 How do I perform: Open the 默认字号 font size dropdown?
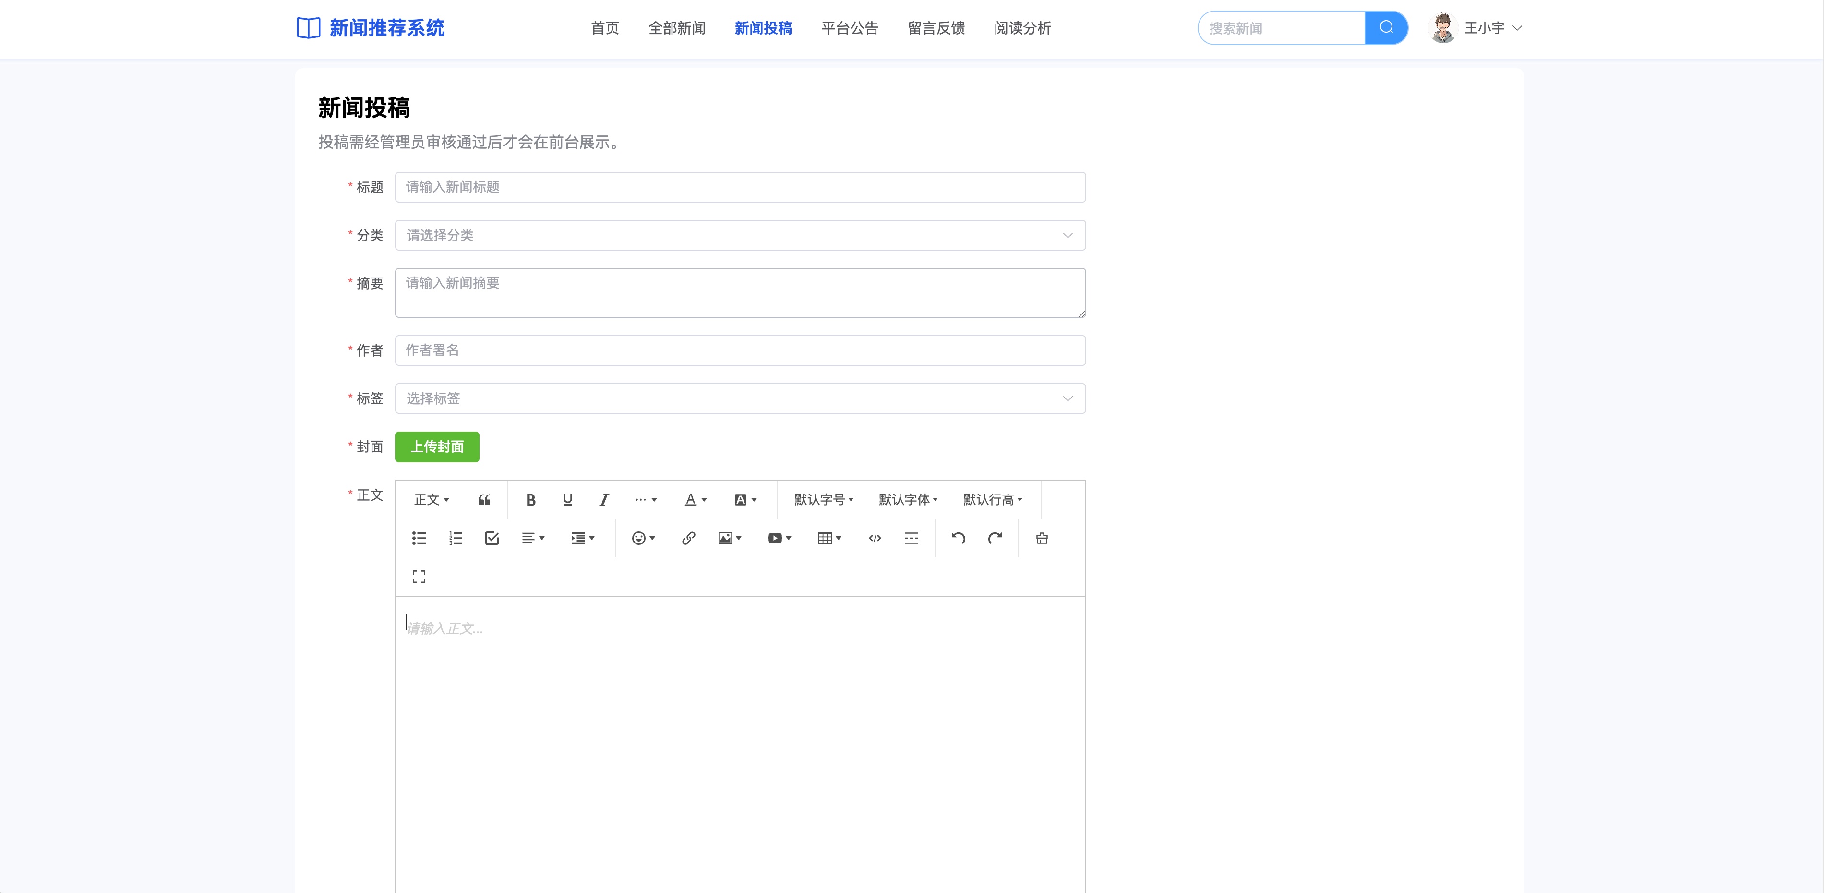[x=824, y=500]
